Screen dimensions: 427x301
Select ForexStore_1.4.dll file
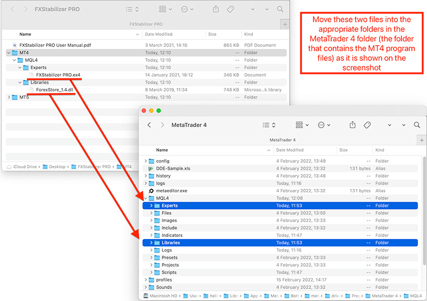click(146, 90)
